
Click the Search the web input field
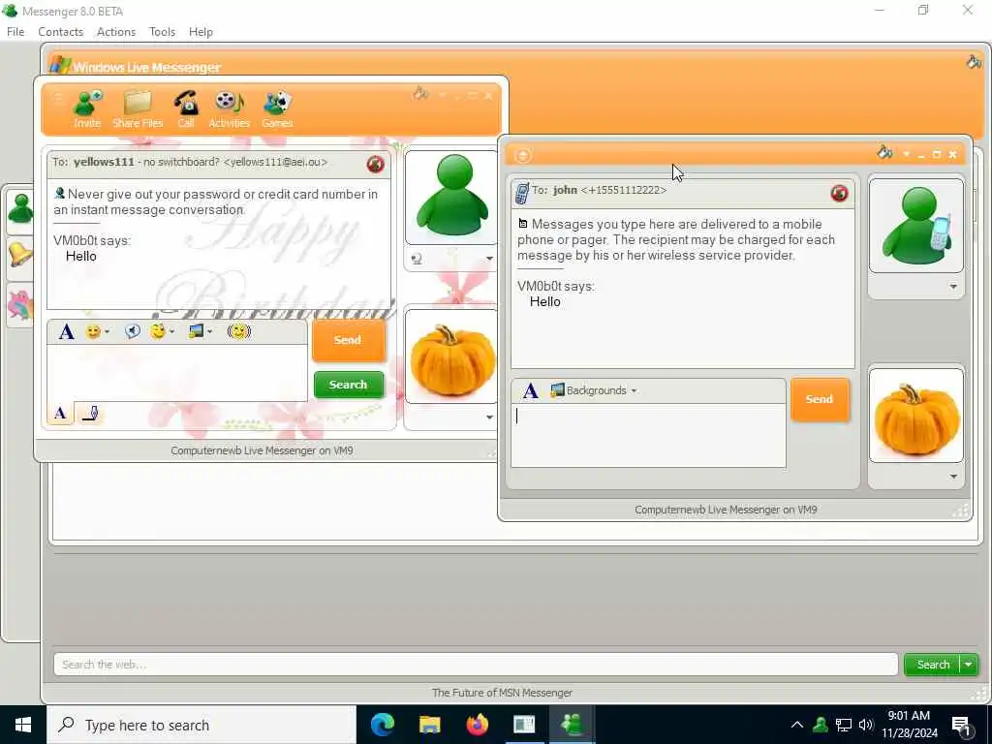click(476, 665)
